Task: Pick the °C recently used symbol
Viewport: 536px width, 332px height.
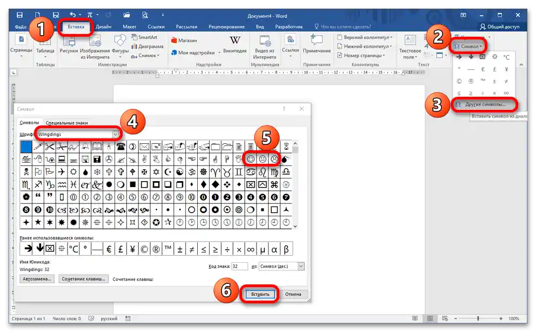Action: pos(73,249)
